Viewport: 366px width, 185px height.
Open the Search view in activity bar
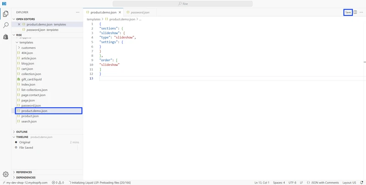(x=5, y=25)
